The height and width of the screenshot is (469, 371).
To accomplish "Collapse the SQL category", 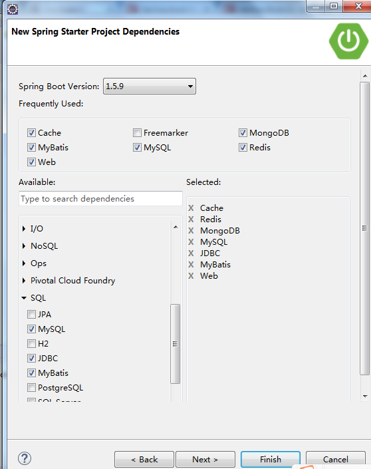I will tap(24, 298).
